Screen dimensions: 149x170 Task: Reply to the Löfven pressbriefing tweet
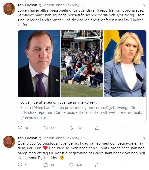(x=20, y=128)
